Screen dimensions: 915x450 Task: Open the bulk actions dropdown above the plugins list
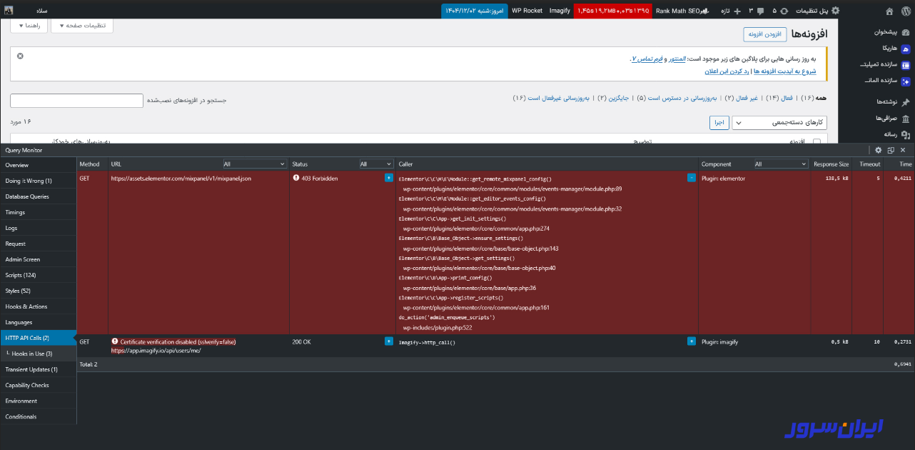click(x=778, y=122)
